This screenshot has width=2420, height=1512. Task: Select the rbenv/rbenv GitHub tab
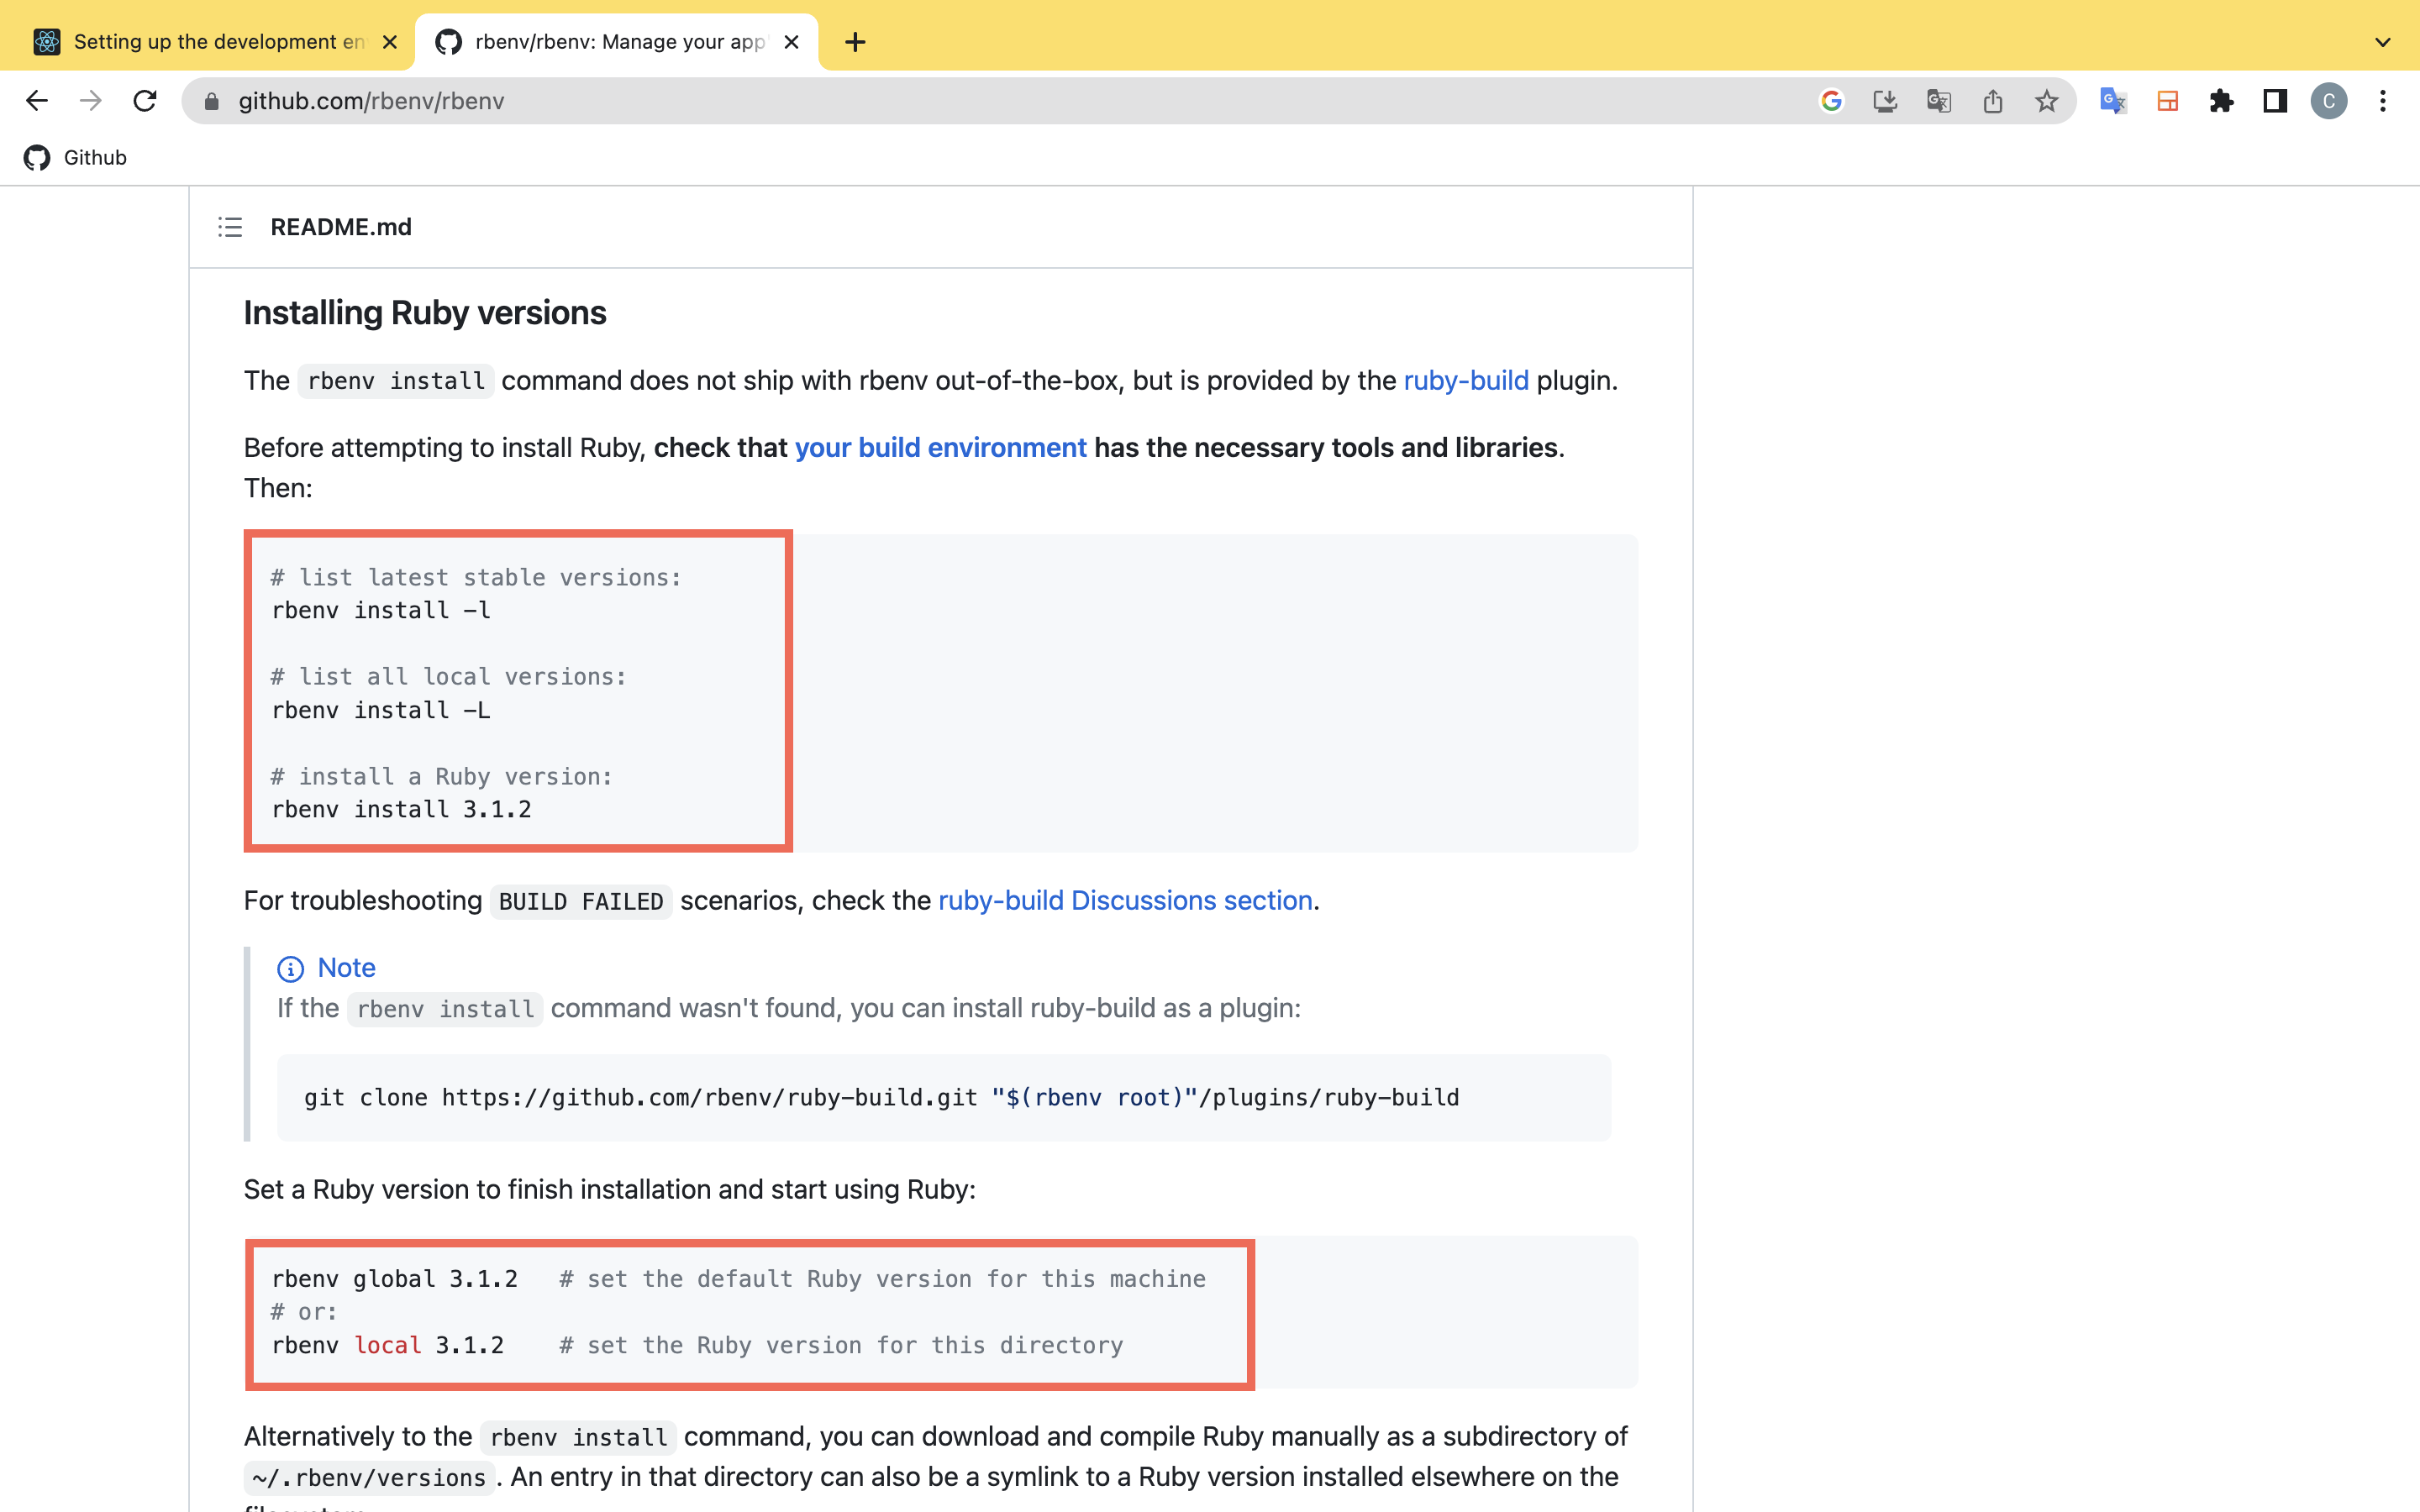616,42
